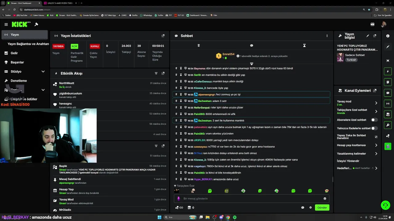Click the Turkish language tag
The width and height of the screenshot is (394, 221).
(x=351, y=60)
